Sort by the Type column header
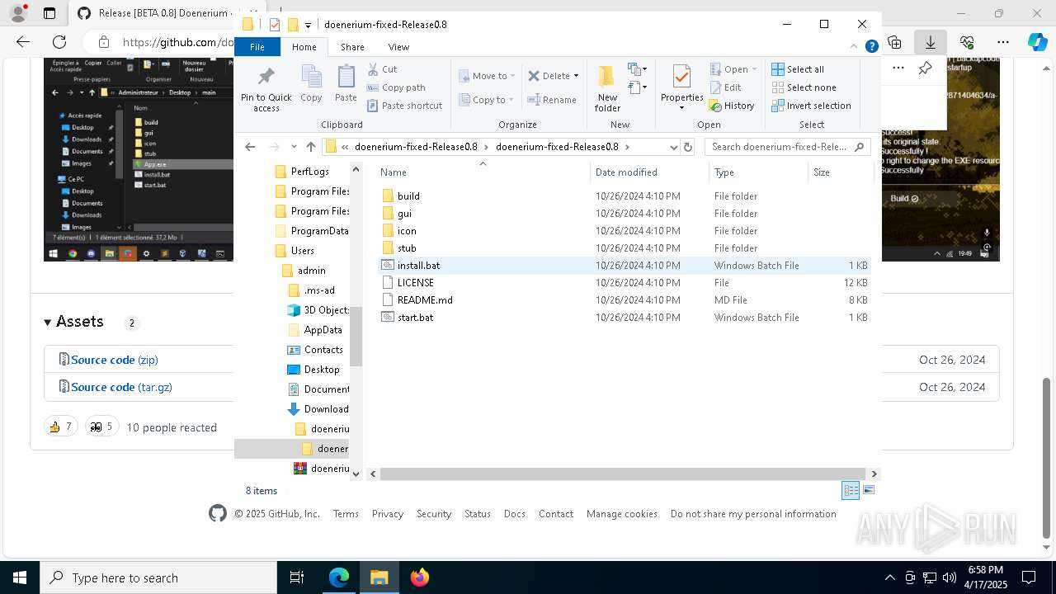This screenshot has height=594, width=1056. pyautogui.click(x=758, y=172)
